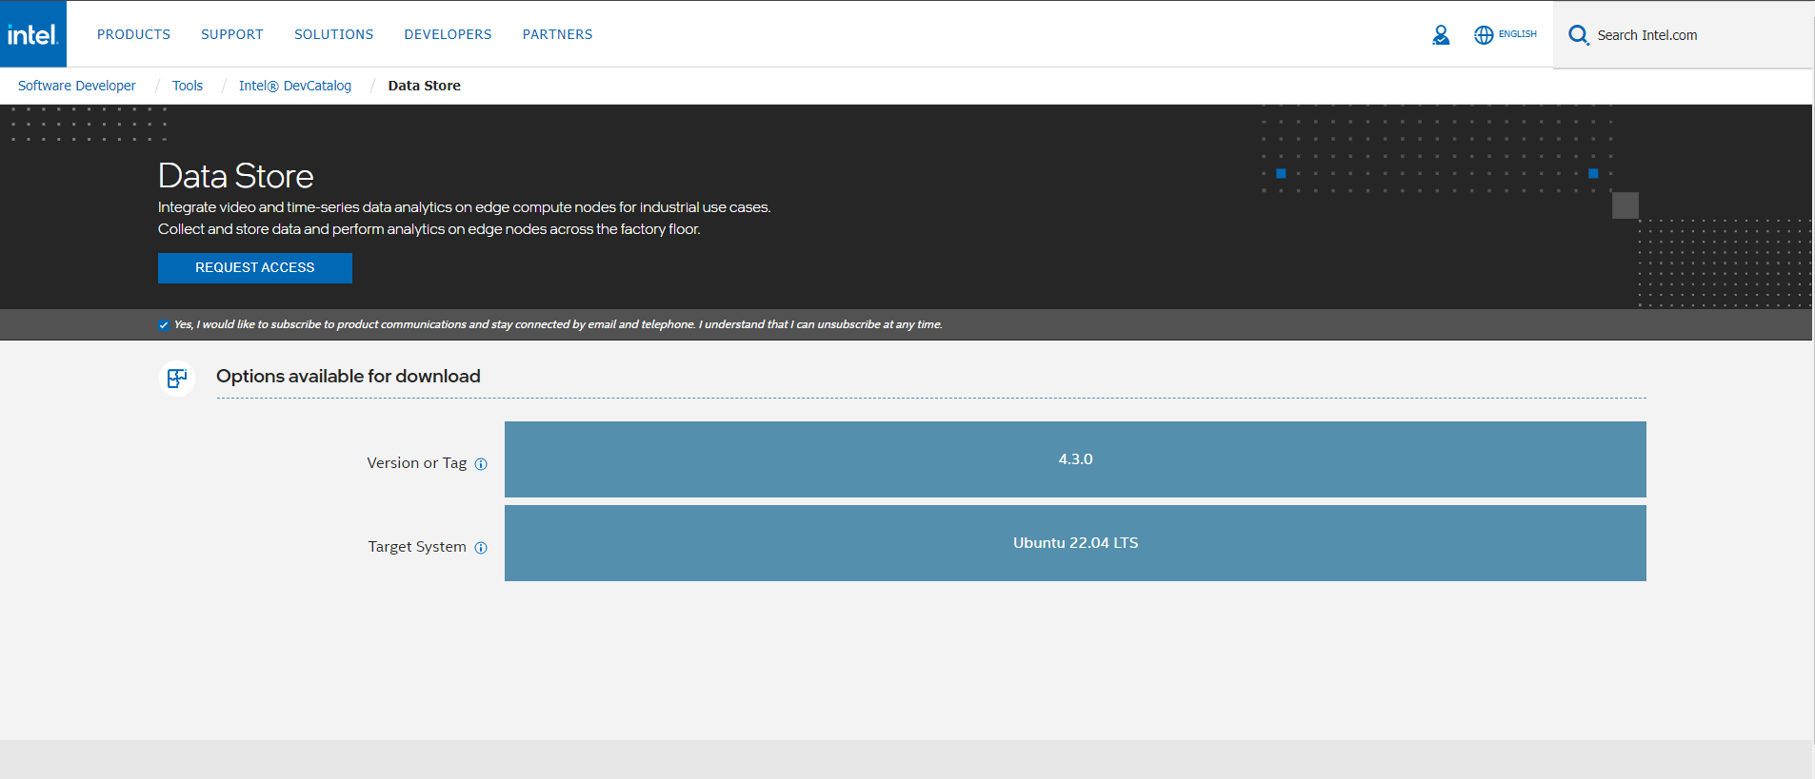
Task: Select version 4.3.0 option
Action: (x=1075, y=459)
